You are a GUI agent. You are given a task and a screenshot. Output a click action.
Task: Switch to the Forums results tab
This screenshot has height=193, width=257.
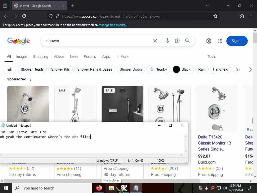pos(90,57)
